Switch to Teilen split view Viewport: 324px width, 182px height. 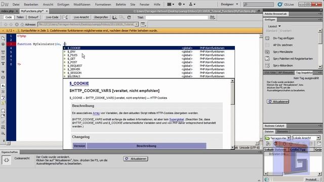click(20, 17)
